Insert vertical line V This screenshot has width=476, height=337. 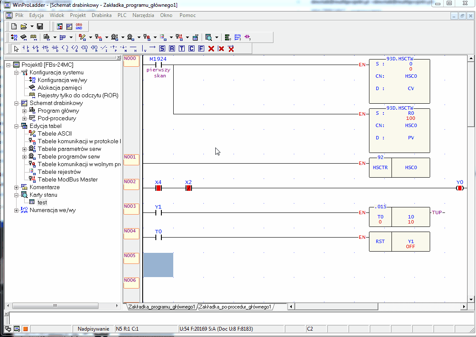pos(144,48)
